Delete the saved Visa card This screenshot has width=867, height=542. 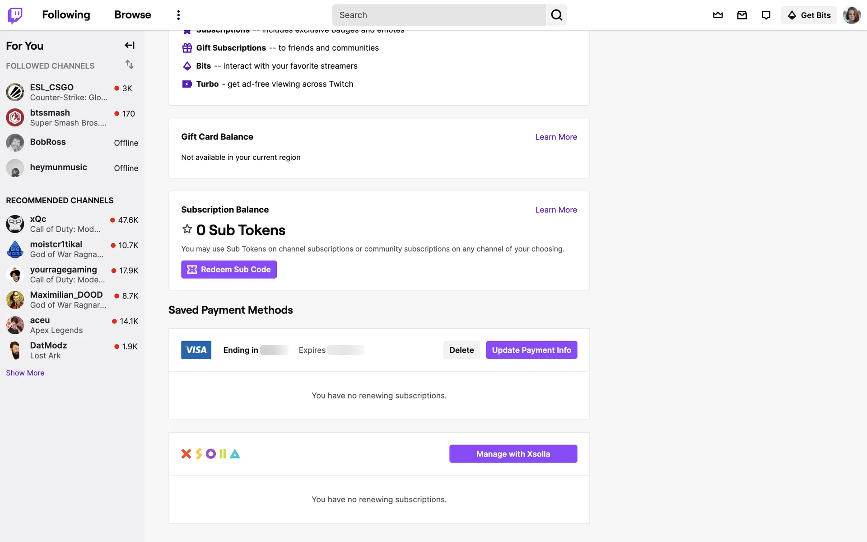tap(461, 350)
